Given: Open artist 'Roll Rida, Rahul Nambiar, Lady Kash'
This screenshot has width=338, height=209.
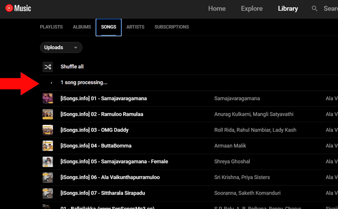Looking at the screenshot, I should click(255, 130).
